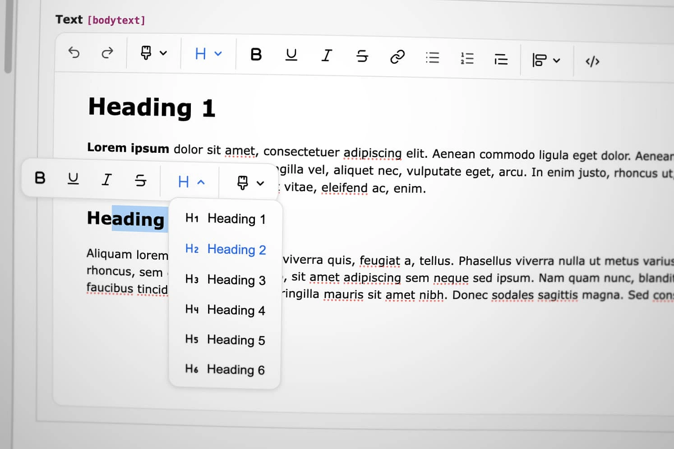Expand the text alignment dropdown
The image size is (674, 449).
pyautogui.click(x=546, y=60)
